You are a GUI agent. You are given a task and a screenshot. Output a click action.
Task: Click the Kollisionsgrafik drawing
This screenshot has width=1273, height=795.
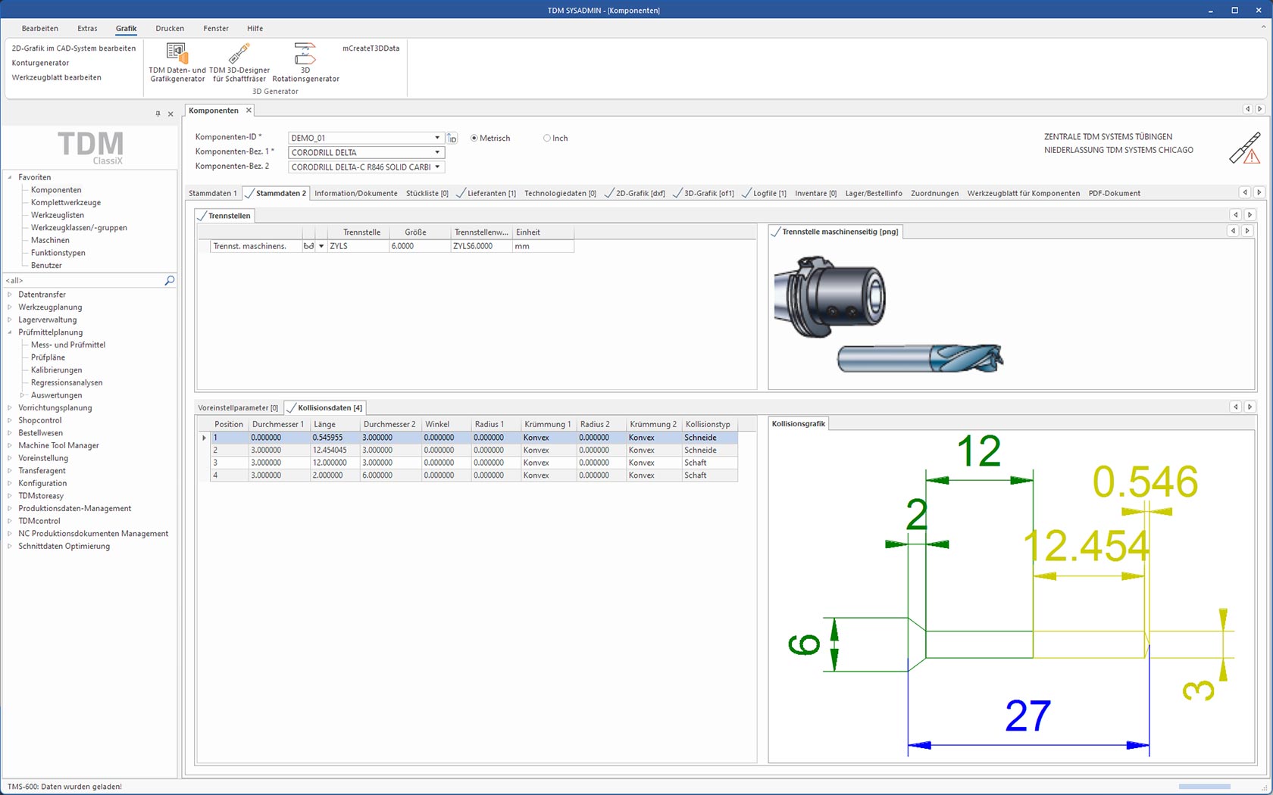(1012, 597)
